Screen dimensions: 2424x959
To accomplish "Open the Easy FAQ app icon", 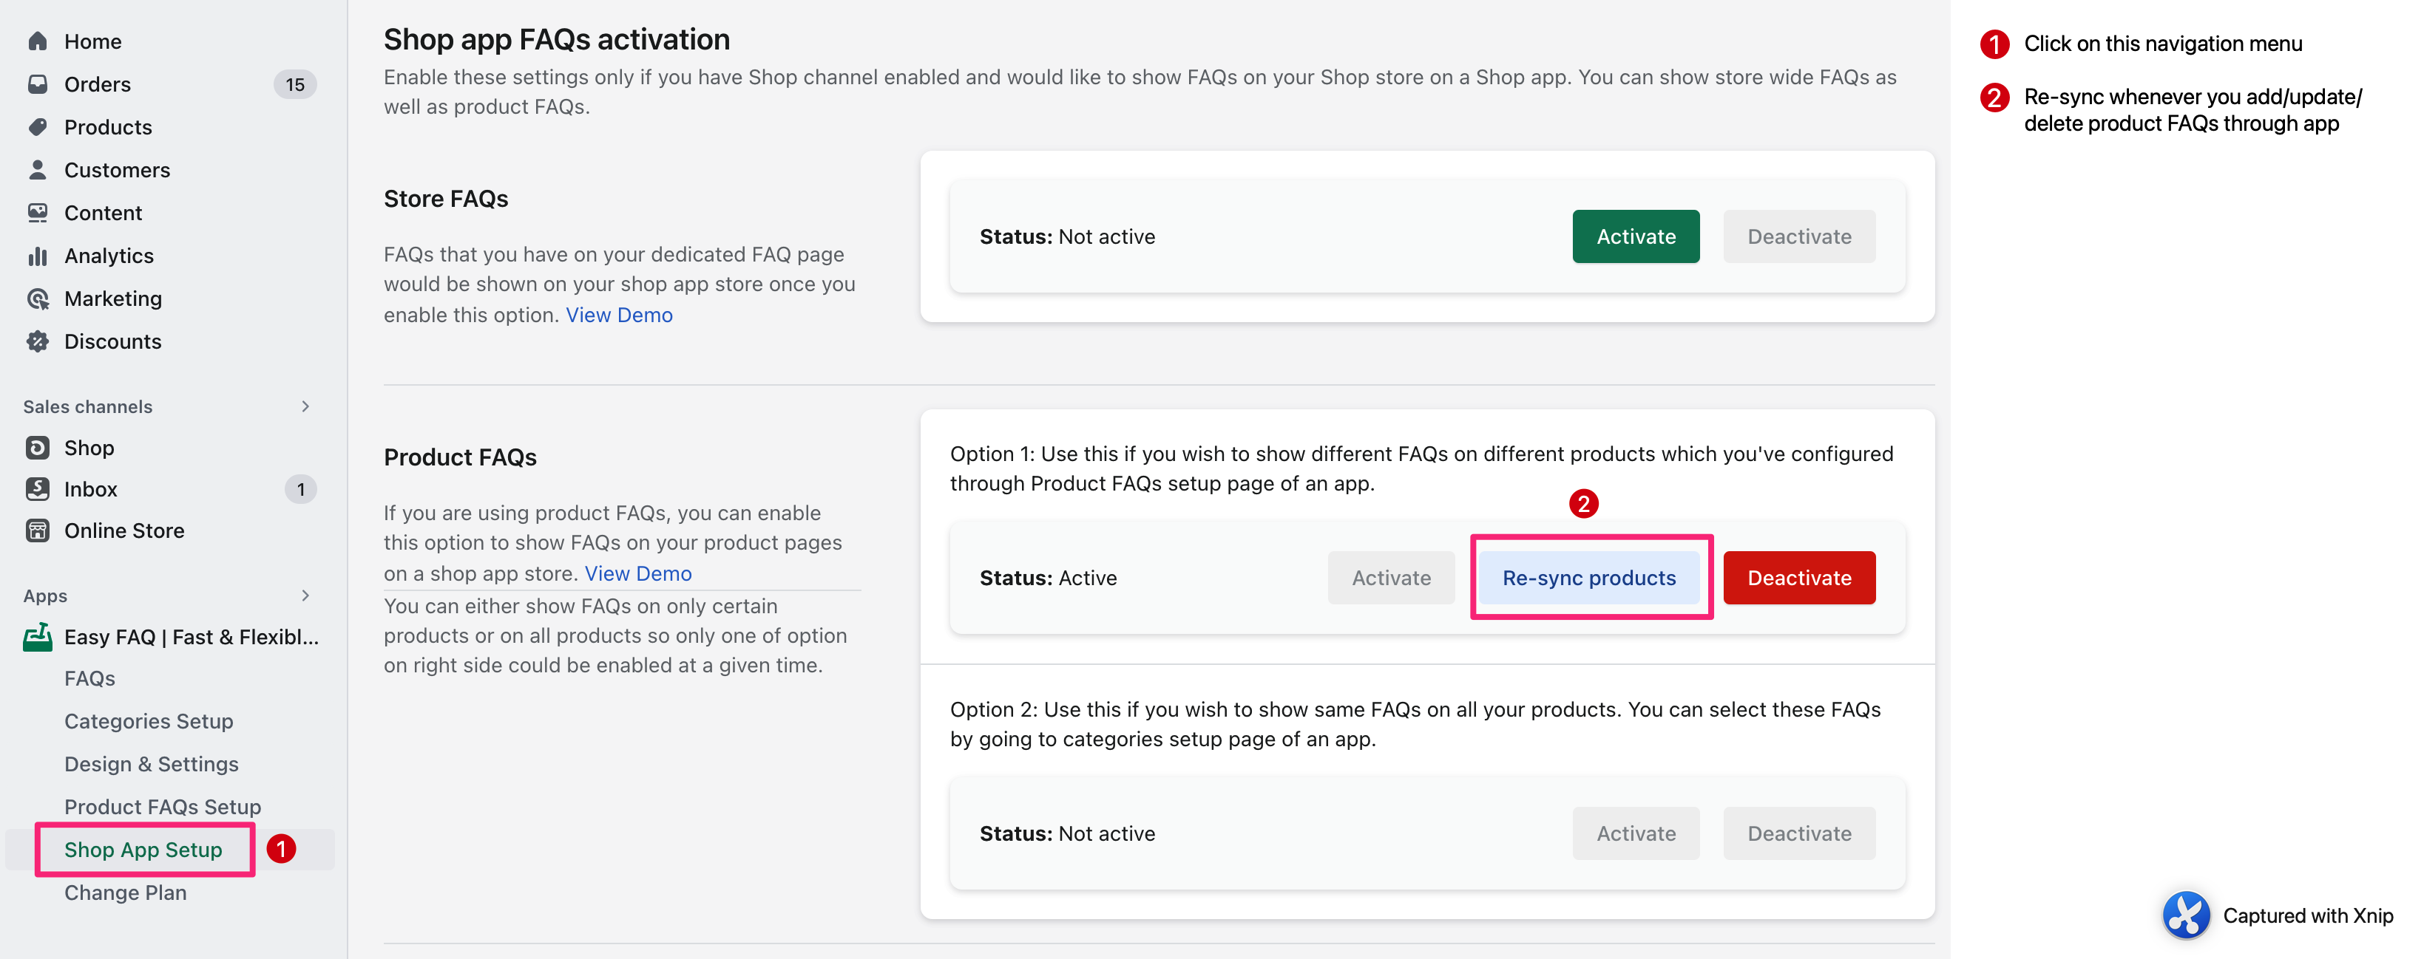I will coord(38,638).
